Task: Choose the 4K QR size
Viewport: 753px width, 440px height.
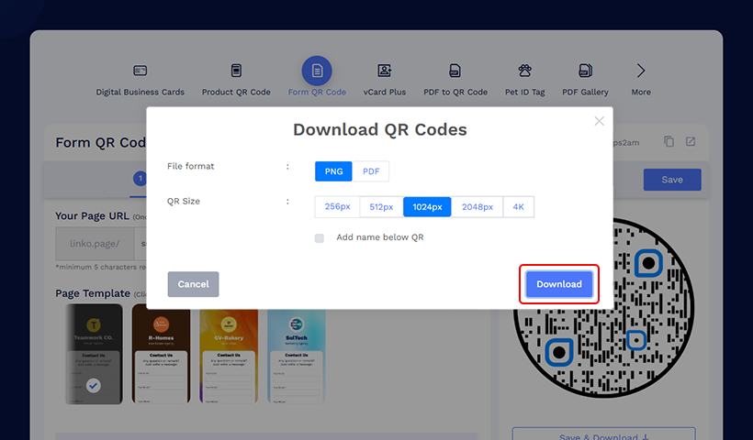Action: [x=518, y=207]
